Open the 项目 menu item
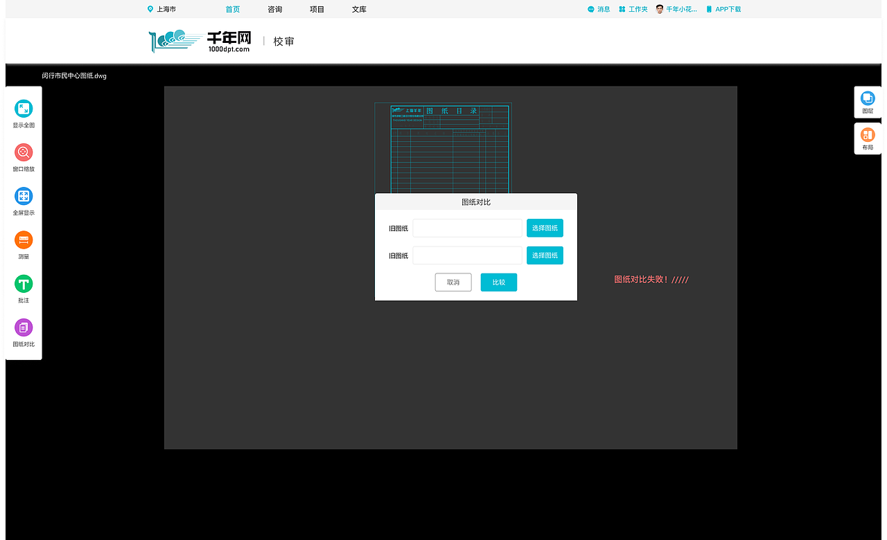This screenshot has height=540, width=887. (317, 9)
